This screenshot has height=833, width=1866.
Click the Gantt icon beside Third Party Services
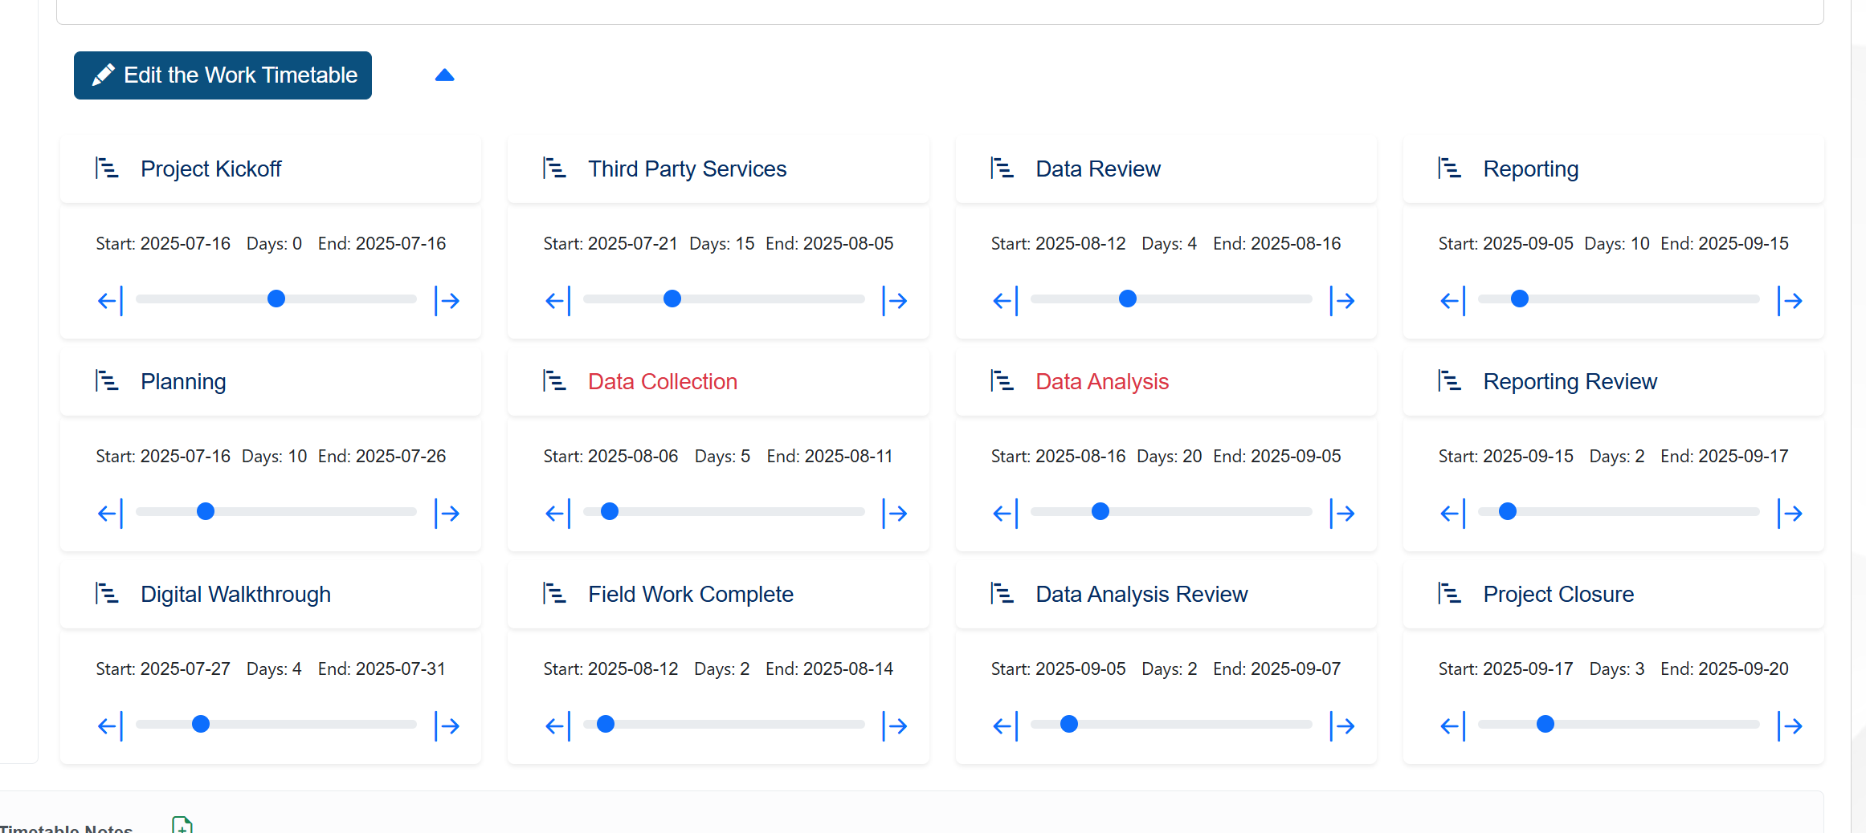tap(554, 169)
